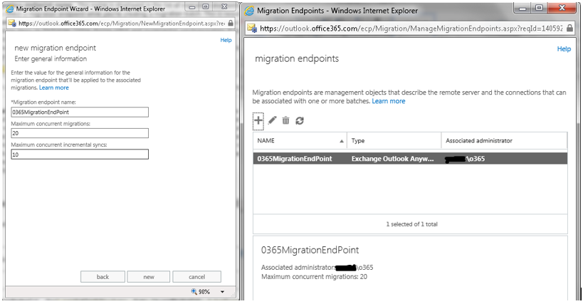Screen dimensions: 583x304
Task: Sort endpoints by NAME column arrow
Action: click(341, 141)
